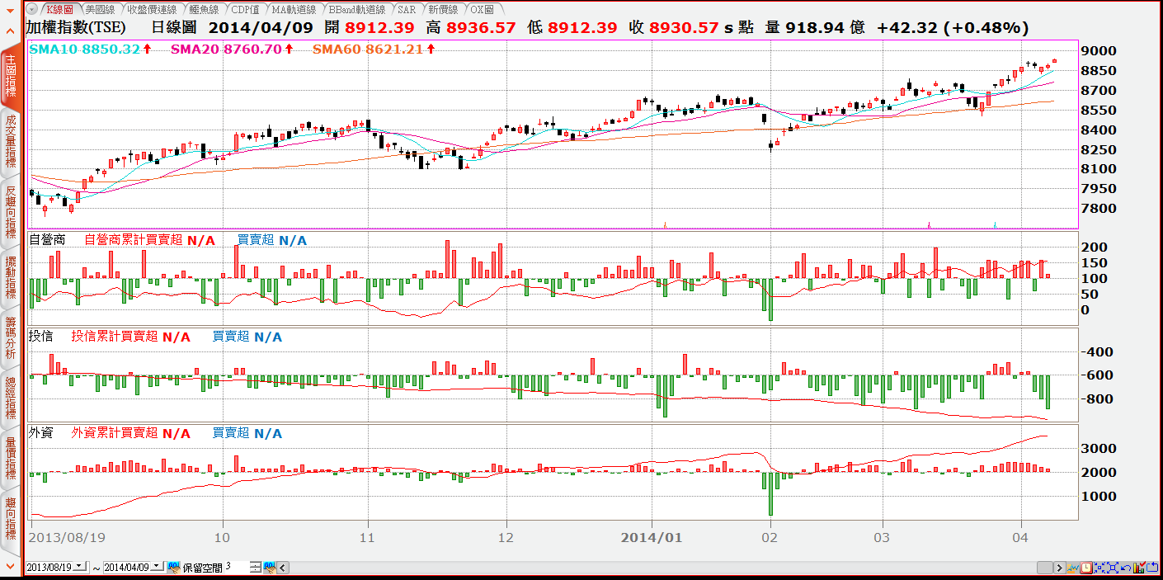Click the SMA60 8621.21 legend label

coord(368,50)
